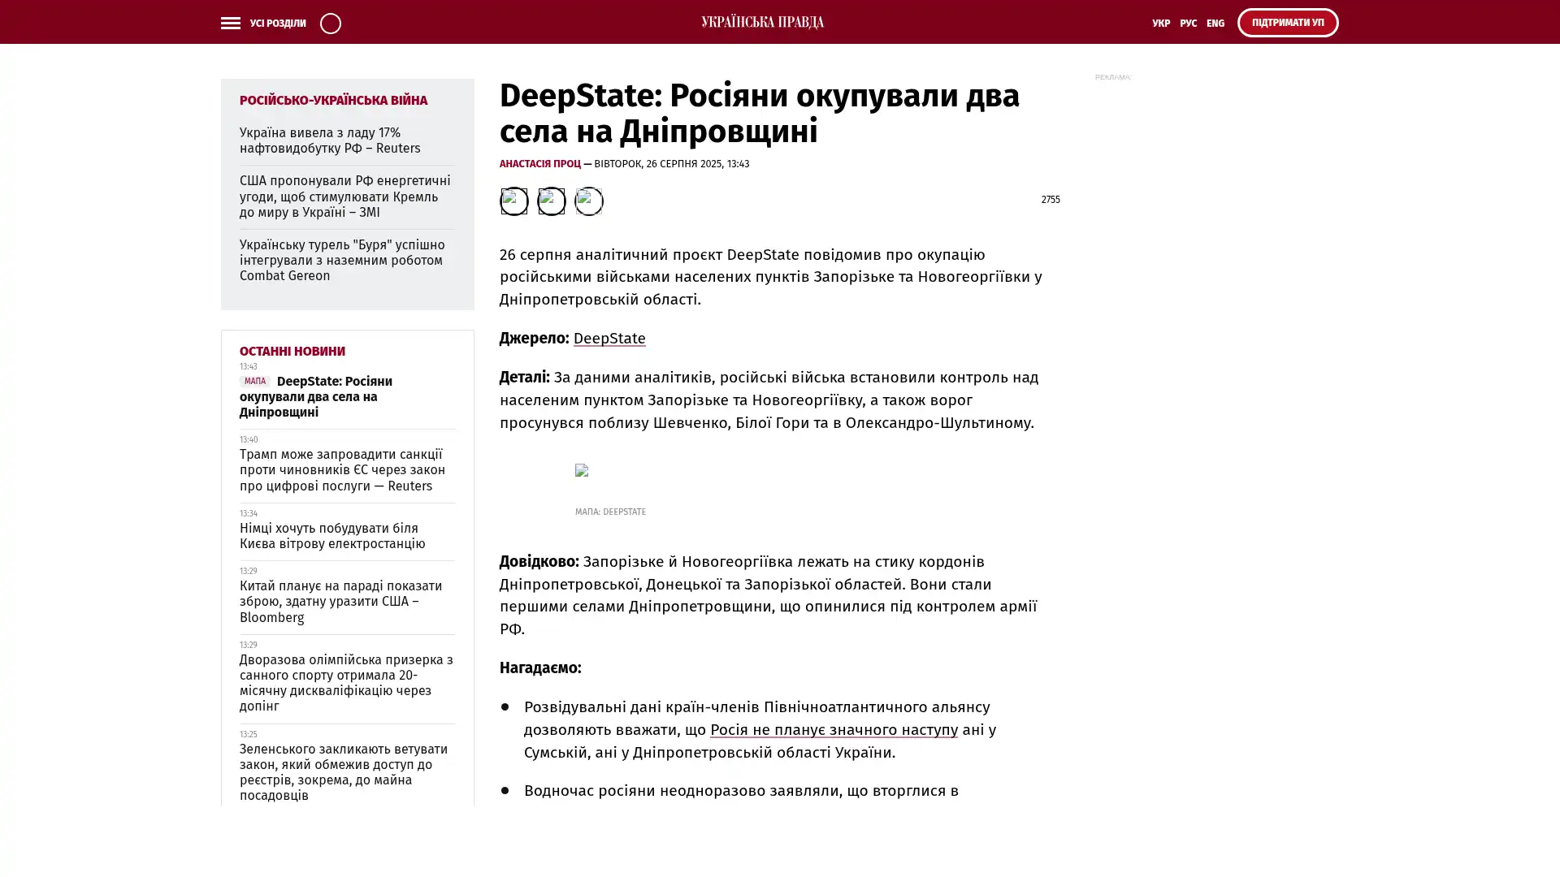The image size is (1560, 877).
Task: Click the second round share icon
Action: 551,201
